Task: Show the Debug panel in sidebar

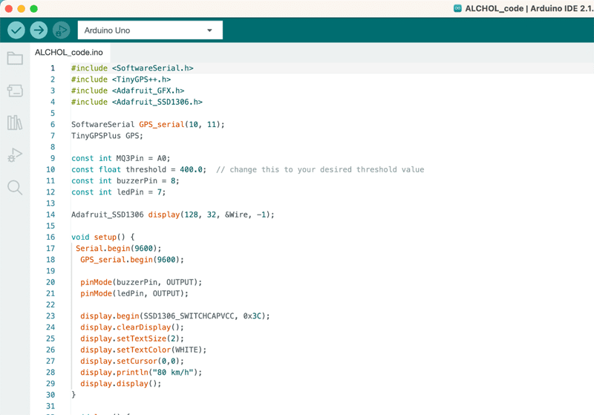Action: 15,155
